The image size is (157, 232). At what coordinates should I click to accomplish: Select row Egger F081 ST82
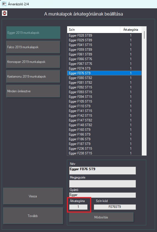(x=104, y=83)
